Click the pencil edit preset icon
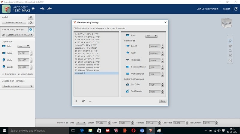This screenshot has width=240, height=134. pyautogui.click(x=4, y=35)
